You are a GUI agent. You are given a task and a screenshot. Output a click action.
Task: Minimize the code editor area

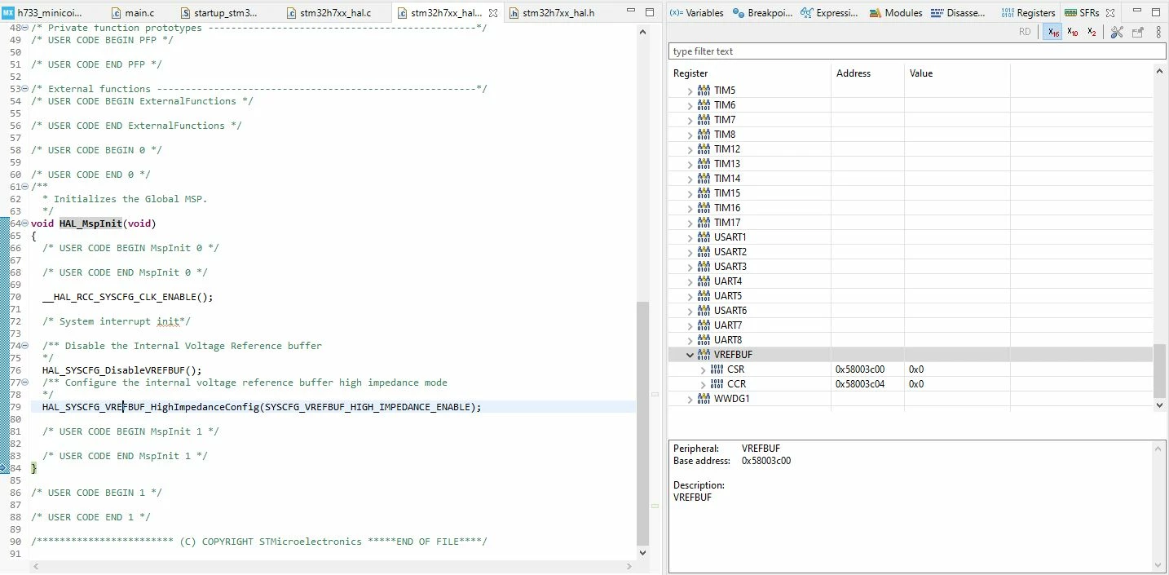coord(631,12)
